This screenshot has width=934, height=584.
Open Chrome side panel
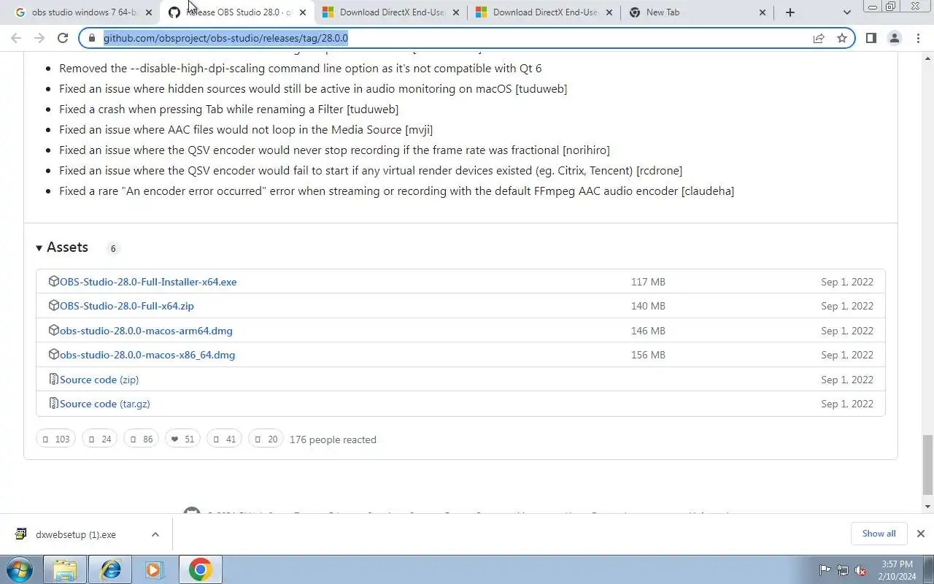(x=871, y=38)
